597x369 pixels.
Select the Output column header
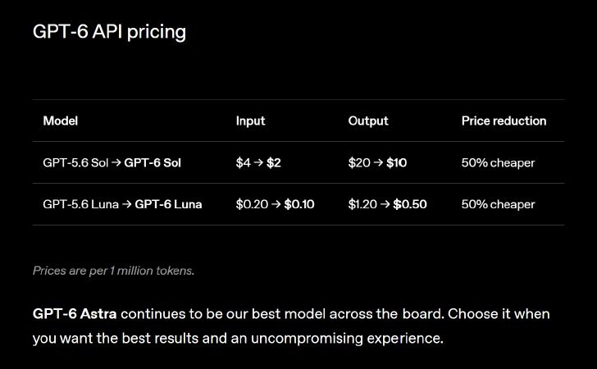(367, 121)
